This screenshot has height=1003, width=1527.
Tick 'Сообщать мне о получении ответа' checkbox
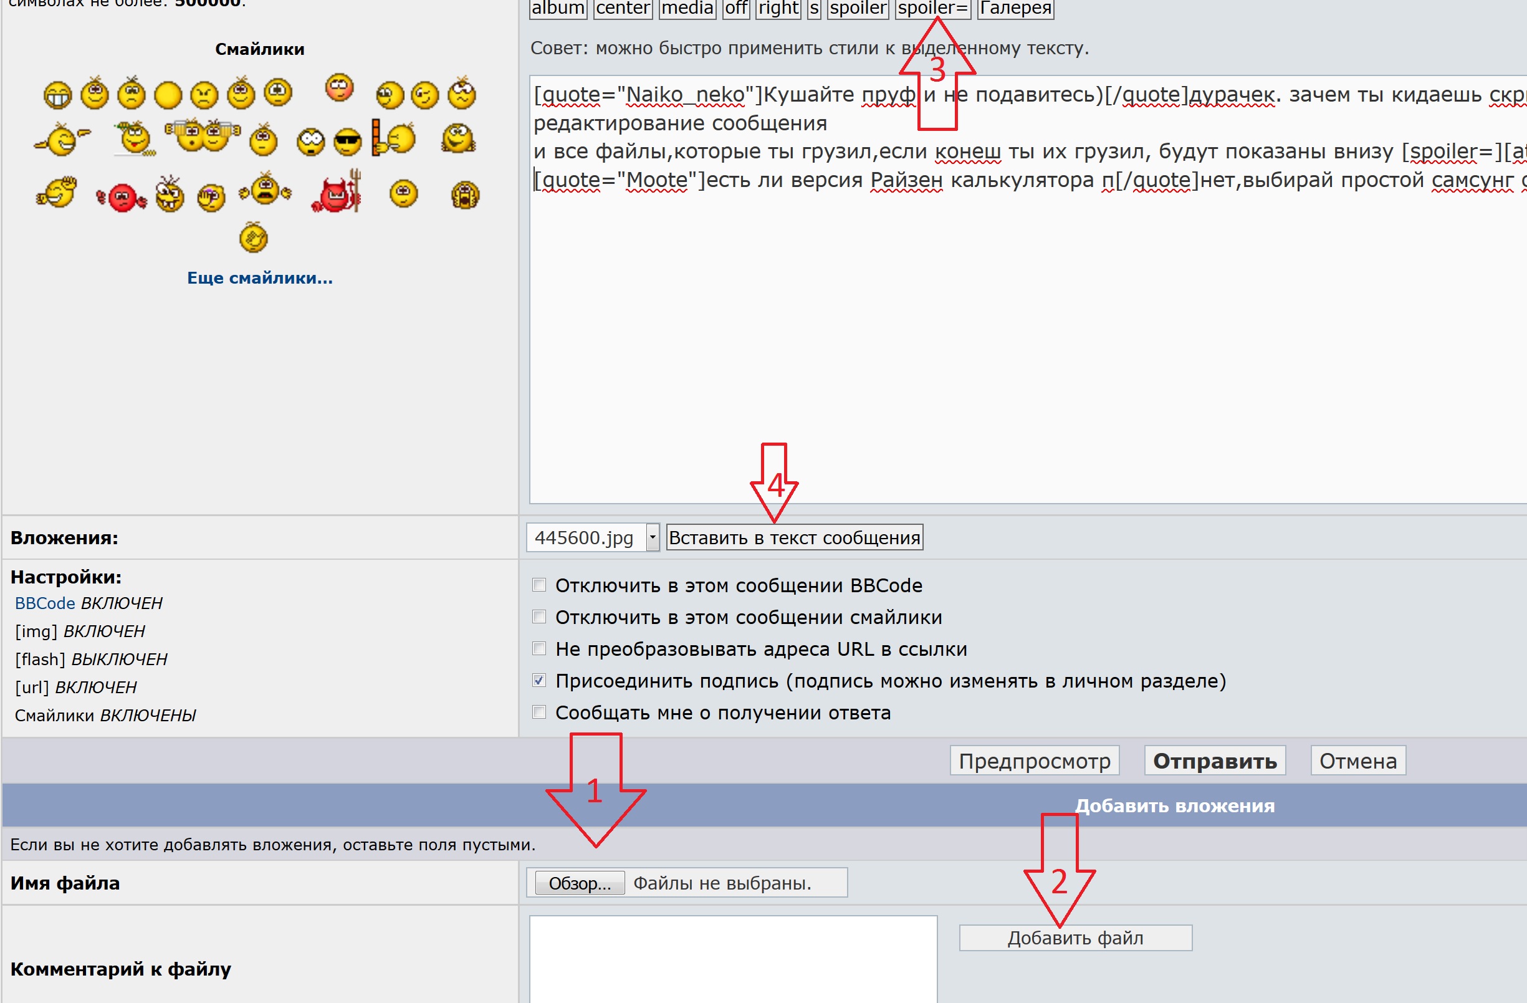pyautogui.click(x=539, y=712)
